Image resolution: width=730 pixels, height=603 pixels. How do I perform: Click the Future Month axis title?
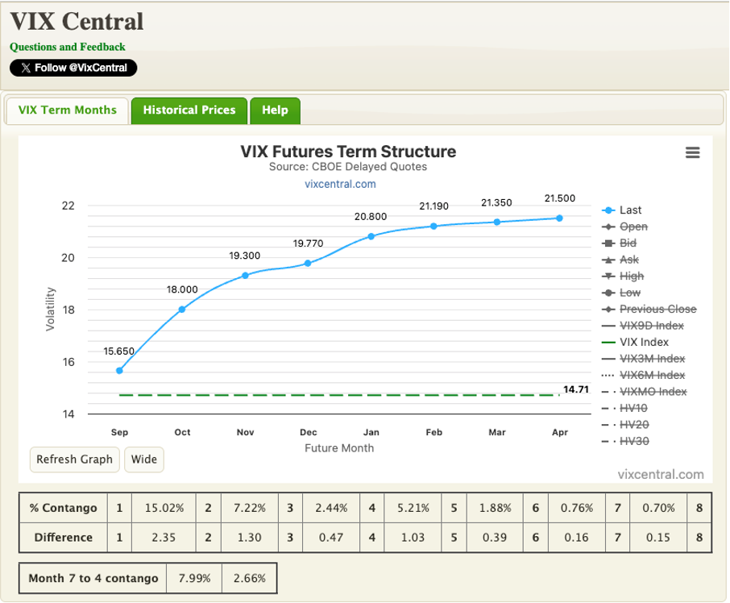pyautogui.click(x=339, y=448)
